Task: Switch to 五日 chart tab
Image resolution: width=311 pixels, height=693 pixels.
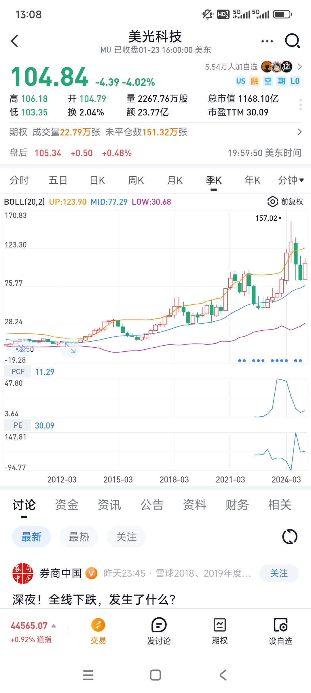Action: [58, 180]
